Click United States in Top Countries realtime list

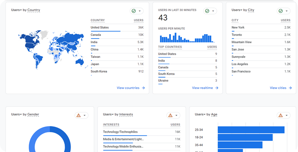coord(167,54)
